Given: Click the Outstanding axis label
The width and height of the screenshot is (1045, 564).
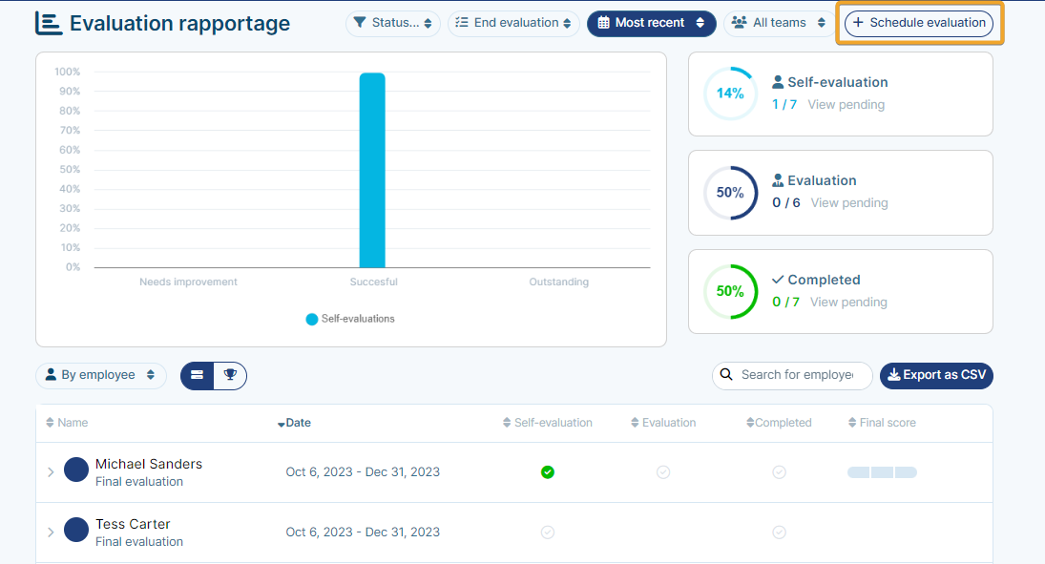Looking at the screenshot, I should point(558,282).
